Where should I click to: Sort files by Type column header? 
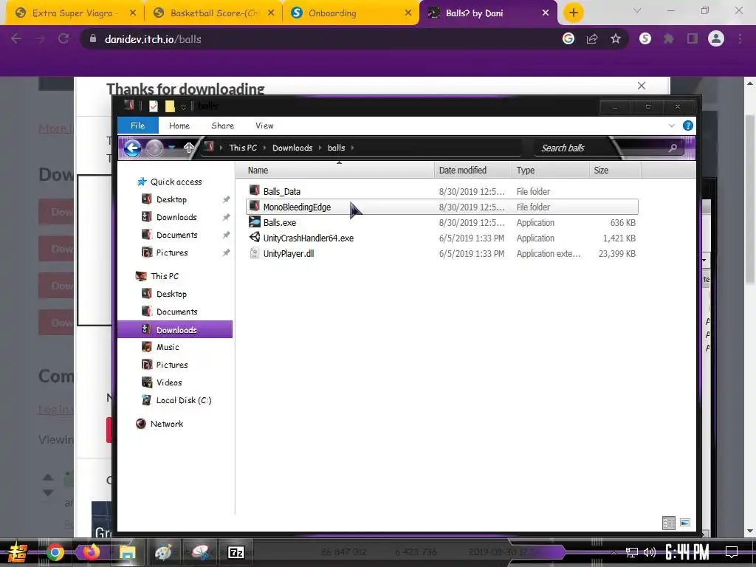tap(550, 171)
